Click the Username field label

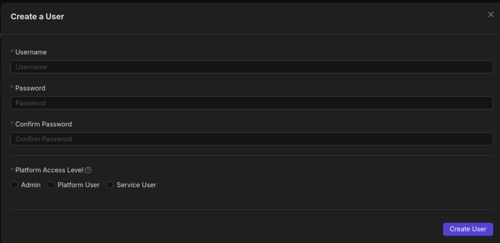[31, 52]
